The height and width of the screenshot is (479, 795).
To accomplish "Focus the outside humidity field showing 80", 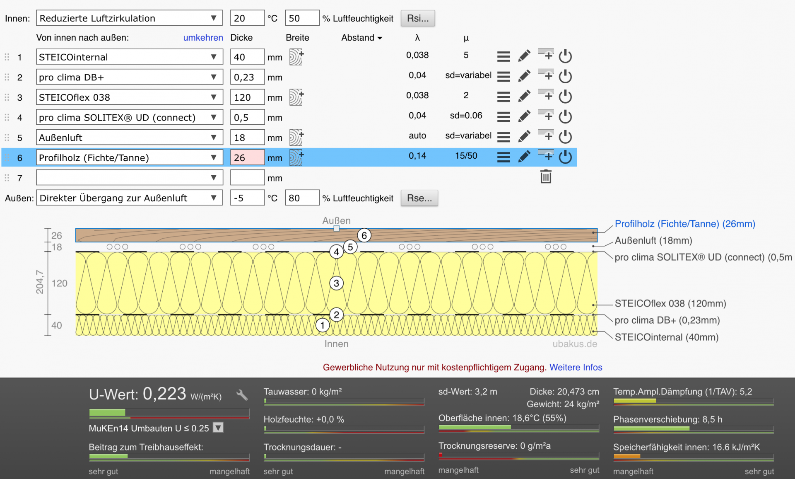I will coord(302,198).
